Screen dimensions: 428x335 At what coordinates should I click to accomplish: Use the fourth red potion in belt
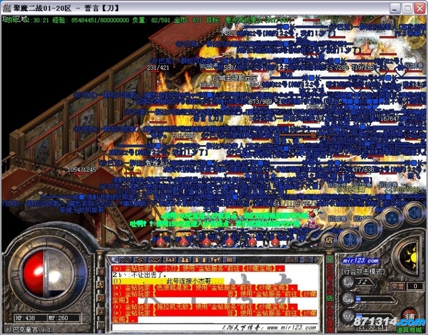[229, 241]
